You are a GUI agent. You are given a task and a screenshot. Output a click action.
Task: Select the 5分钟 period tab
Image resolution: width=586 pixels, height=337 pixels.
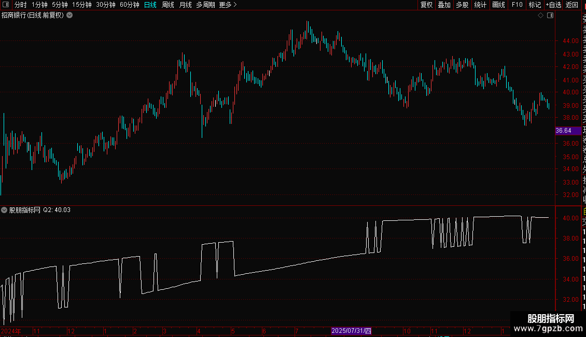pyautogui.click(x=60, y=5)
